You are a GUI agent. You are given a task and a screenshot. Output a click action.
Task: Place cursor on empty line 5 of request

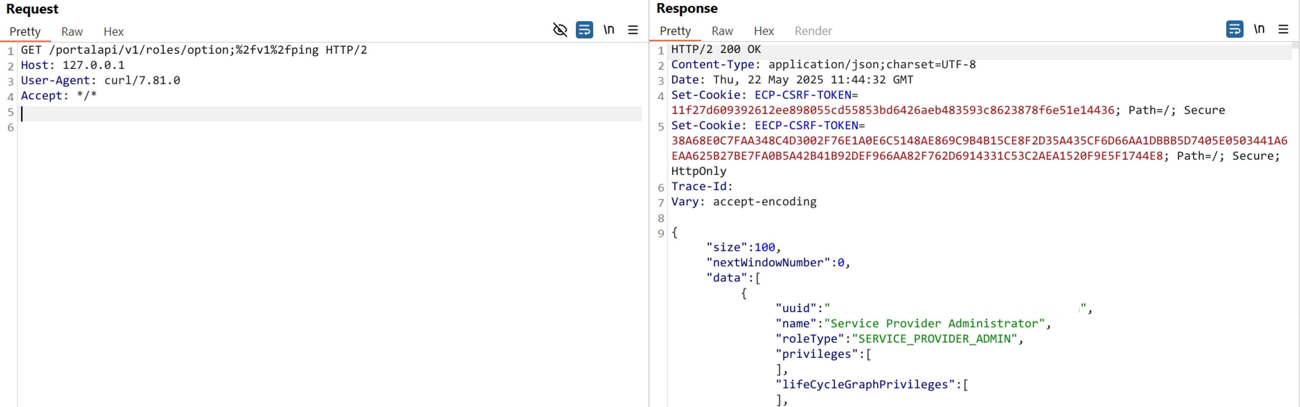[331, 114]
